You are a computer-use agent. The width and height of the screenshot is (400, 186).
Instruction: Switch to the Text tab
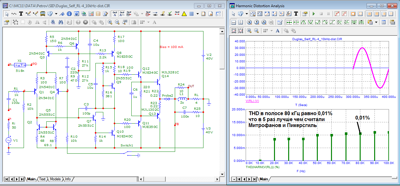click(42, 179)
